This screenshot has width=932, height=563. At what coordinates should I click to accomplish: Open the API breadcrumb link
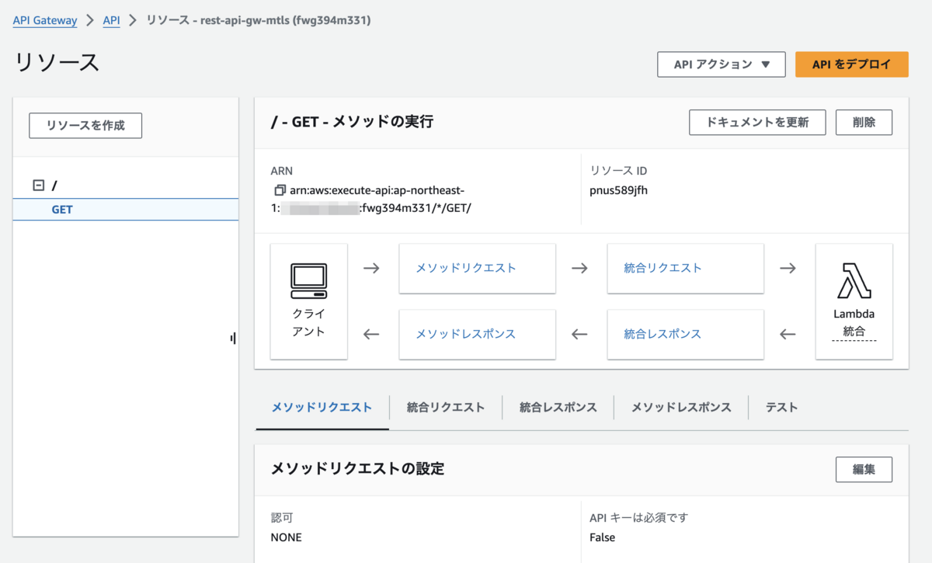pyautogui.click(x=112, y=20)
